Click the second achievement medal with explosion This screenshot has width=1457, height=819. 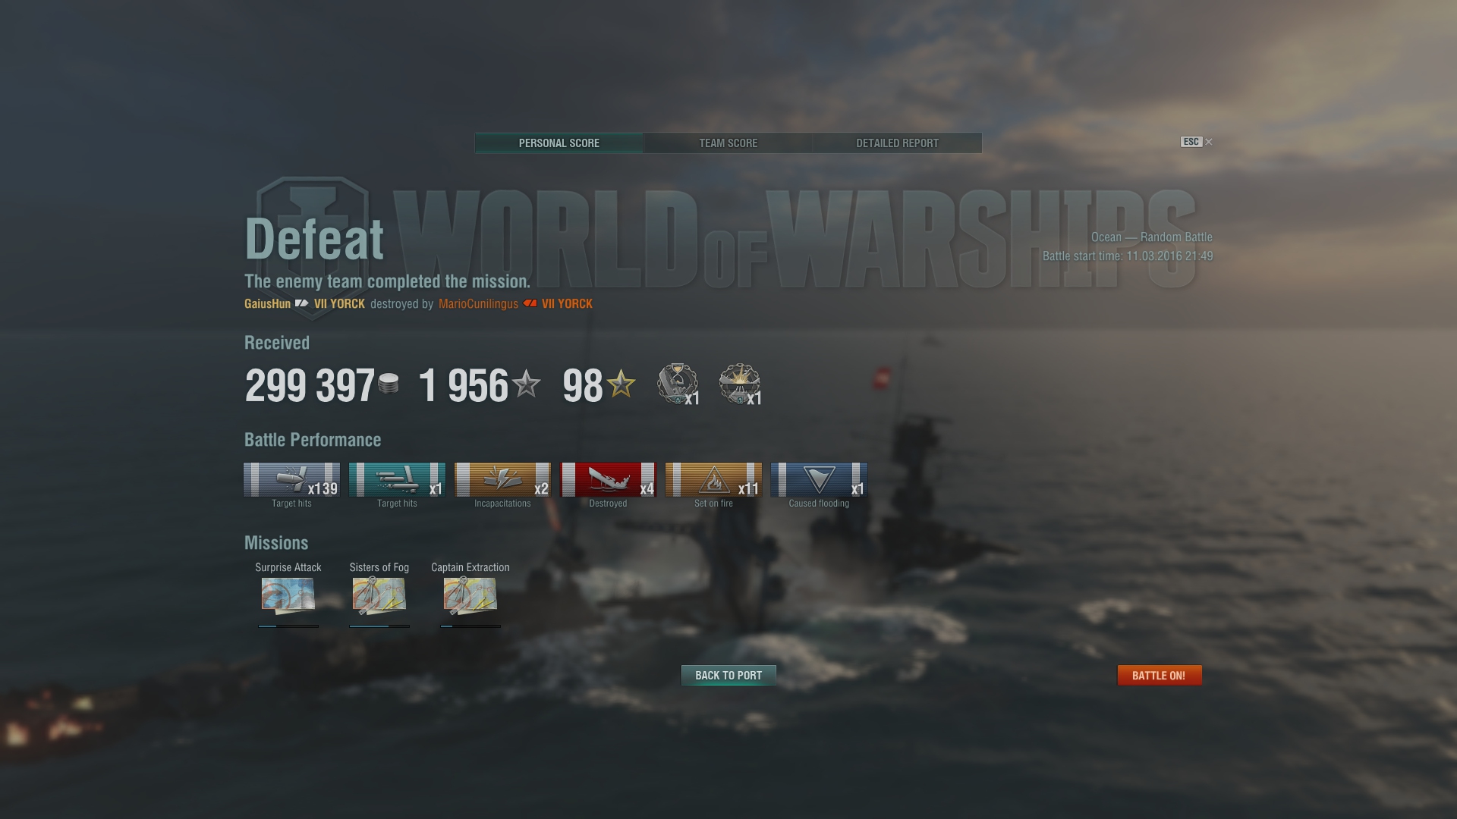point(740,384)
